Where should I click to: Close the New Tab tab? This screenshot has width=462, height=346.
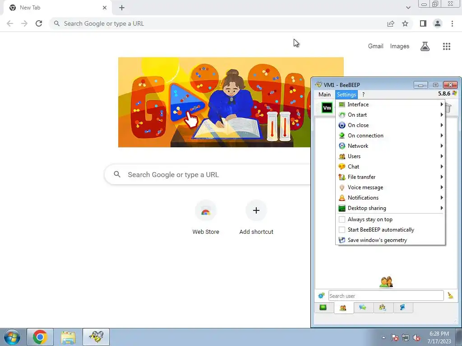point(105,8)
